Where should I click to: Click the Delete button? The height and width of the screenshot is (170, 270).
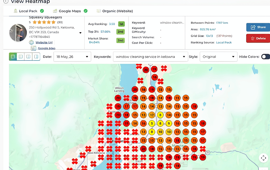[x=258, y=38]
